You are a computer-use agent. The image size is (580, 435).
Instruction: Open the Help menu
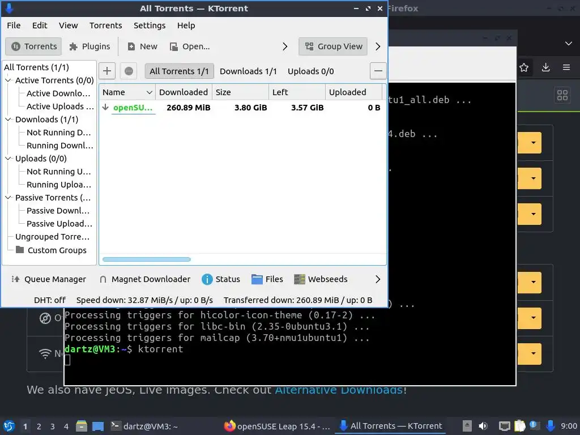186,25
